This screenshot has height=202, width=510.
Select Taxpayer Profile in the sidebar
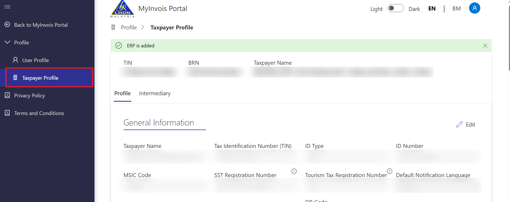[x=40, y=78]
